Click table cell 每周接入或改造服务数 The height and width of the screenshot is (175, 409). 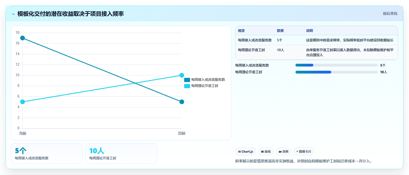coord(255,40)
